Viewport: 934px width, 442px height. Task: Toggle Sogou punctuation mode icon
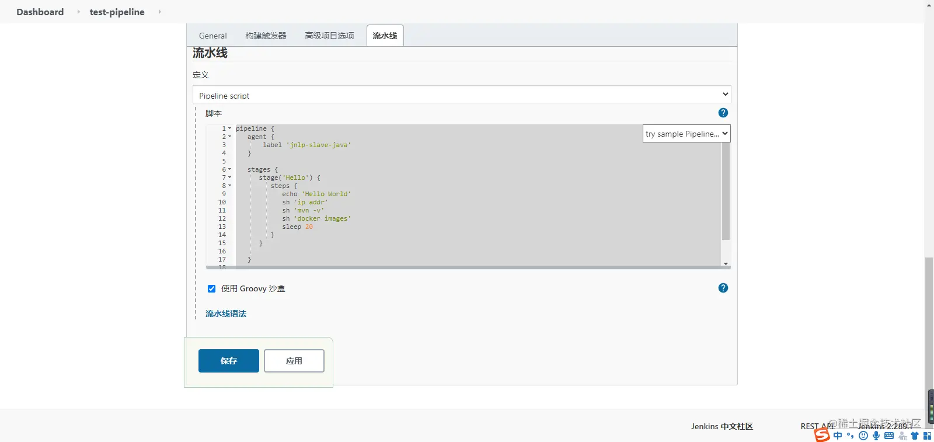click(851, 436)
